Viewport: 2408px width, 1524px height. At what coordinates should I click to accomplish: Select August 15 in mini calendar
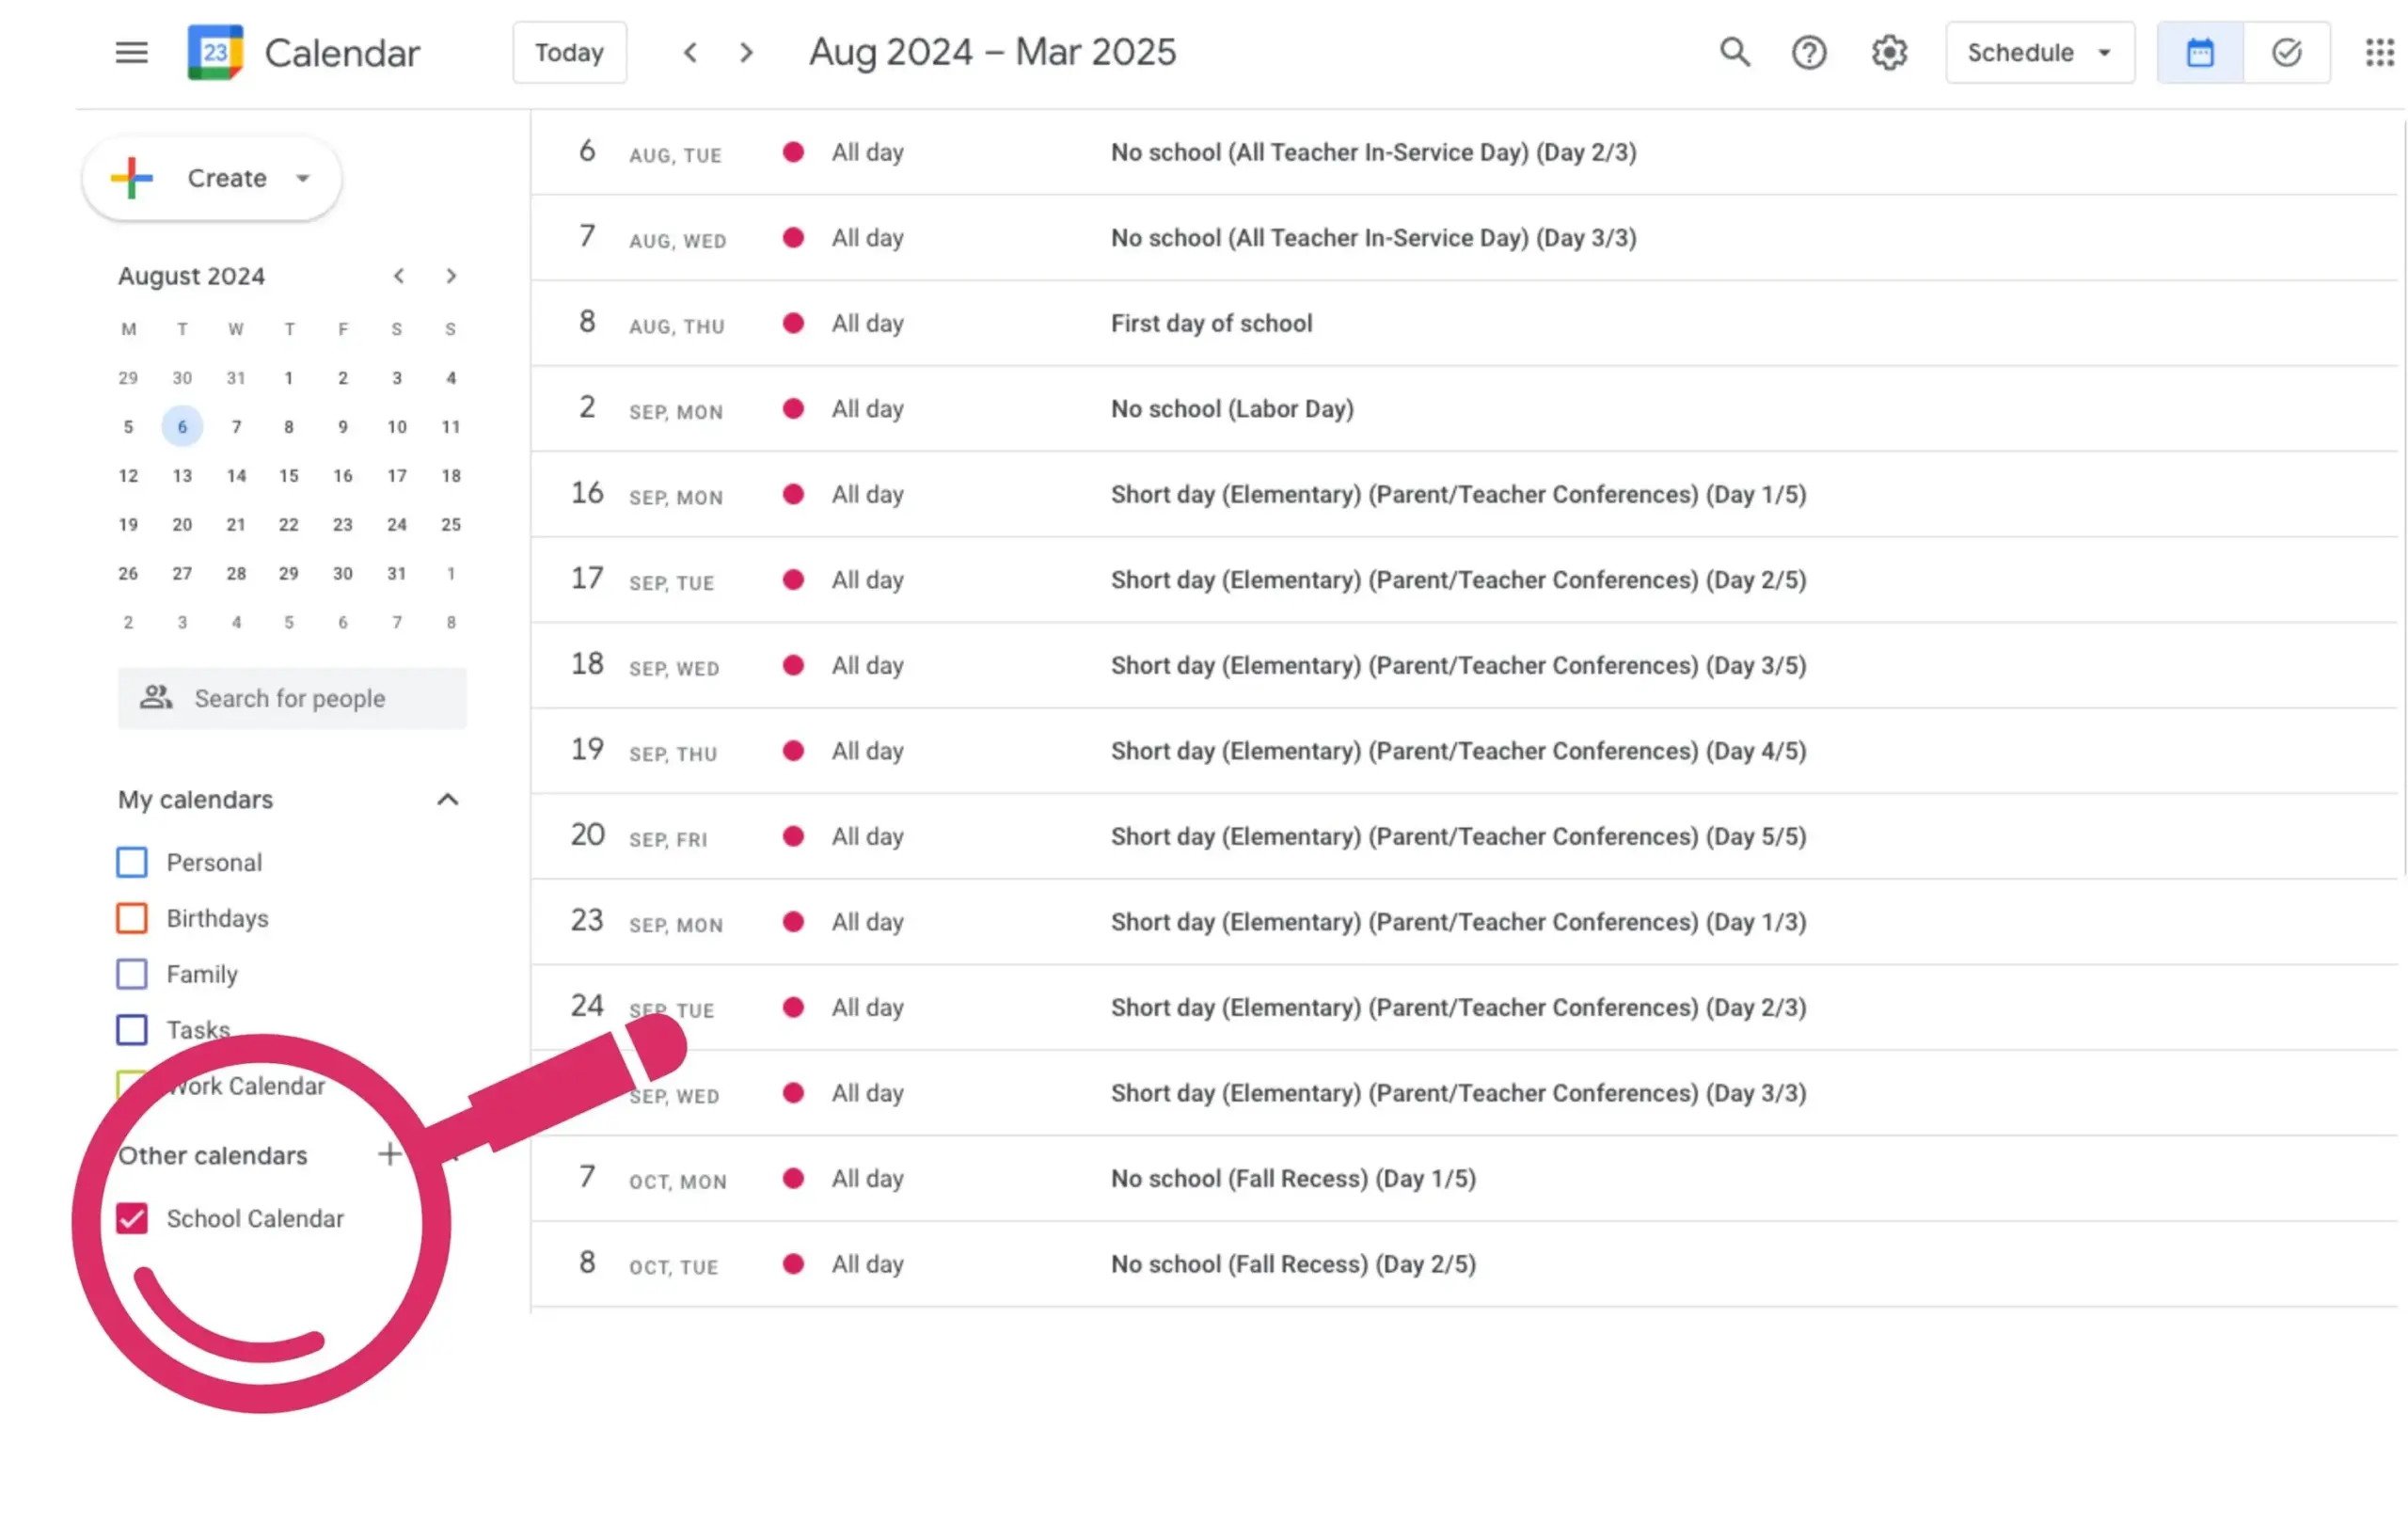click(289, 476)
